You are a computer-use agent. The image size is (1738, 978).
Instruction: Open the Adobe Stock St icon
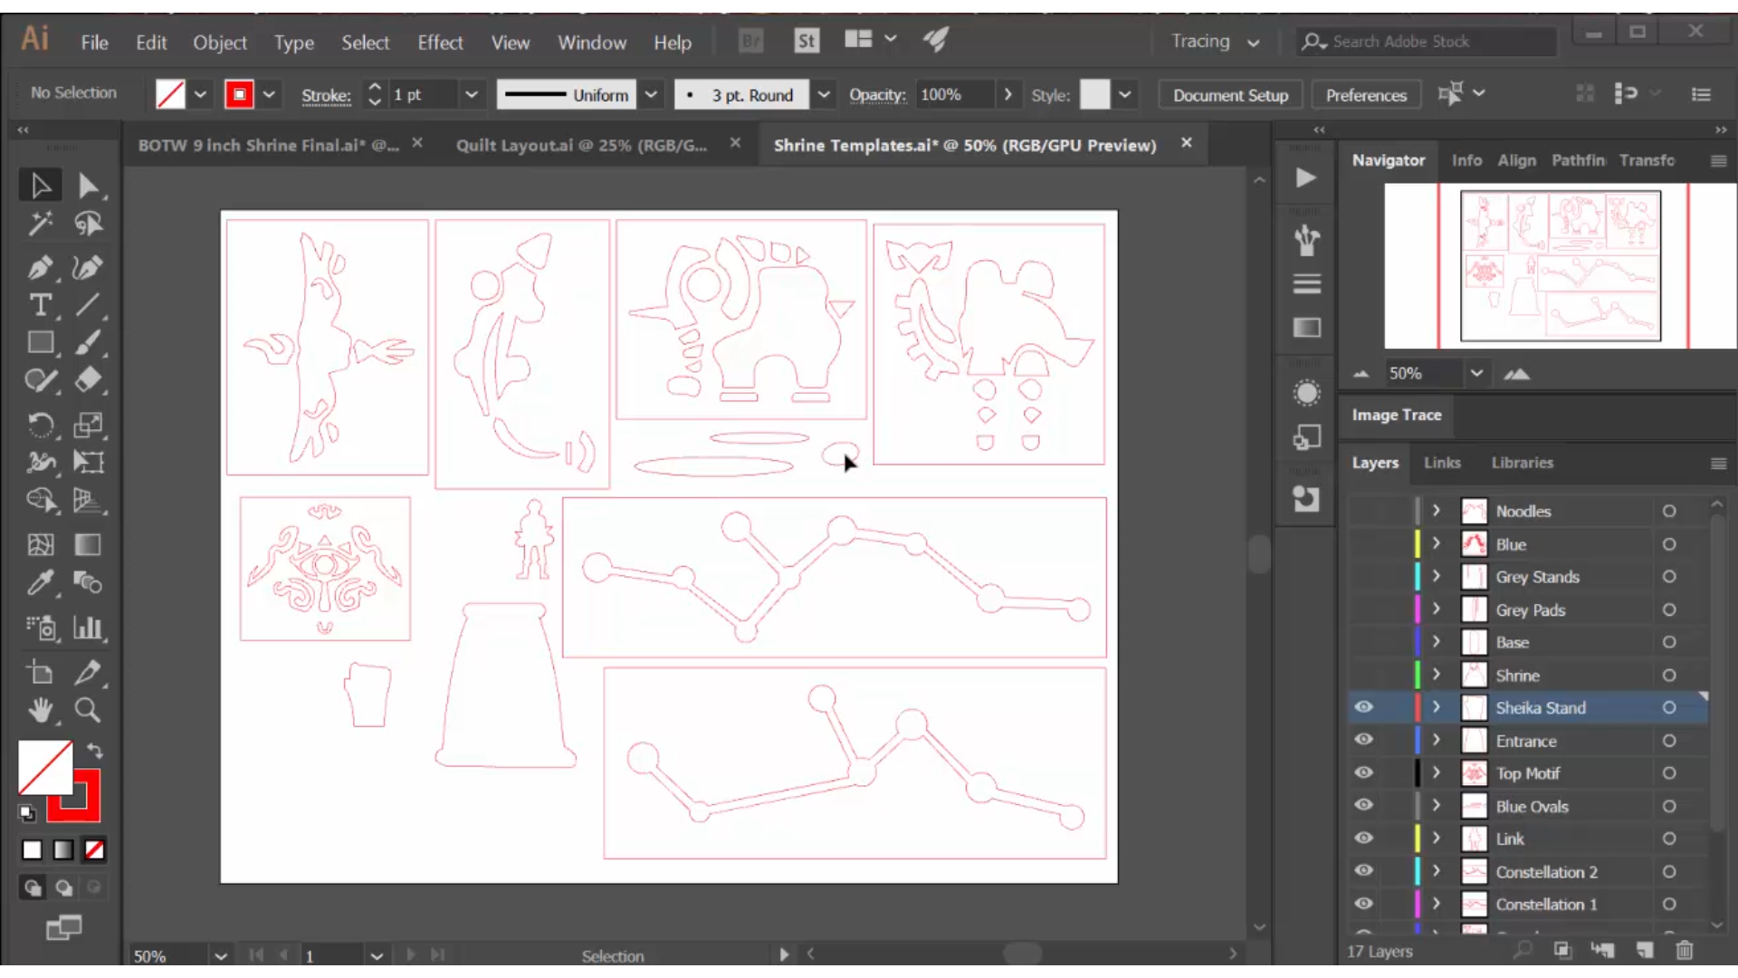click(x=806, y=41)
